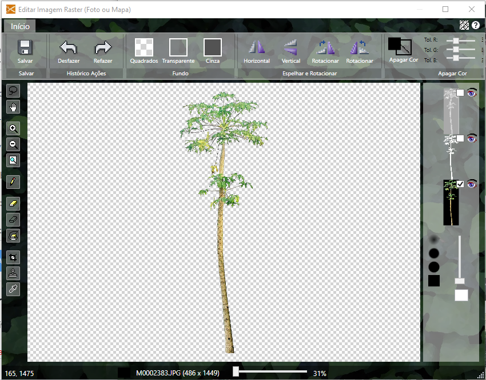Click the zoom in magnifier tool

13,128
